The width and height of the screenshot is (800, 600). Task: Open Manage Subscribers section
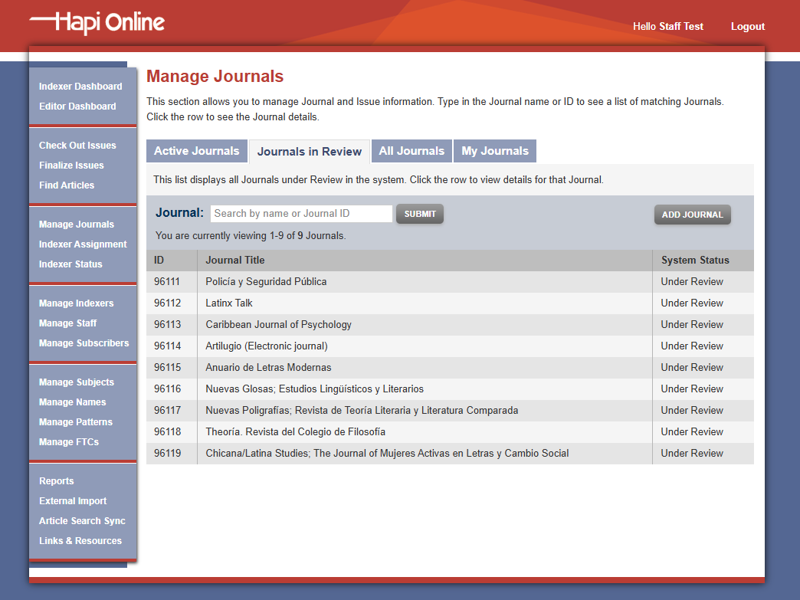84,343
